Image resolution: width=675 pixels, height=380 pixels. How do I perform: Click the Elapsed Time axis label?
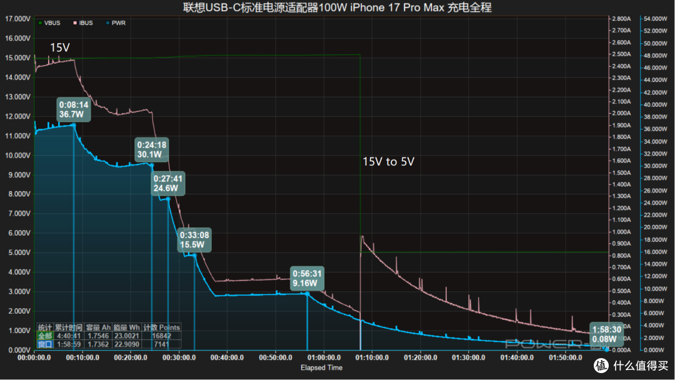(321, 367)
